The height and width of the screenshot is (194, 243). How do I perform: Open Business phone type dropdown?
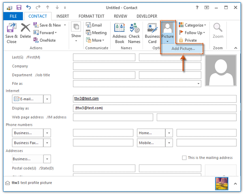[47, 133]
